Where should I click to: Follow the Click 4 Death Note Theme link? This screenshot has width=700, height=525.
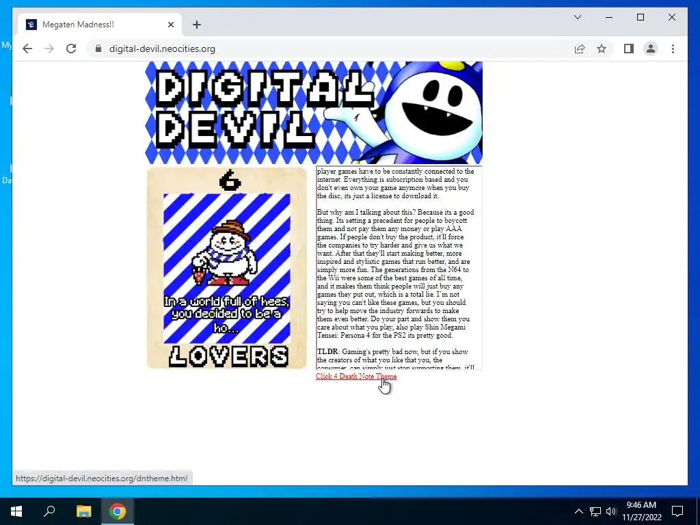pyautogui.click(x=355, y=377)
